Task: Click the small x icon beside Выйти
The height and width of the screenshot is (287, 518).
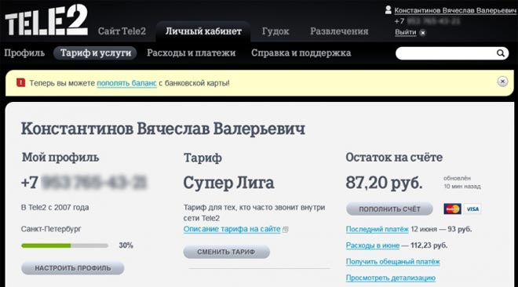Action: pos(422,33)
